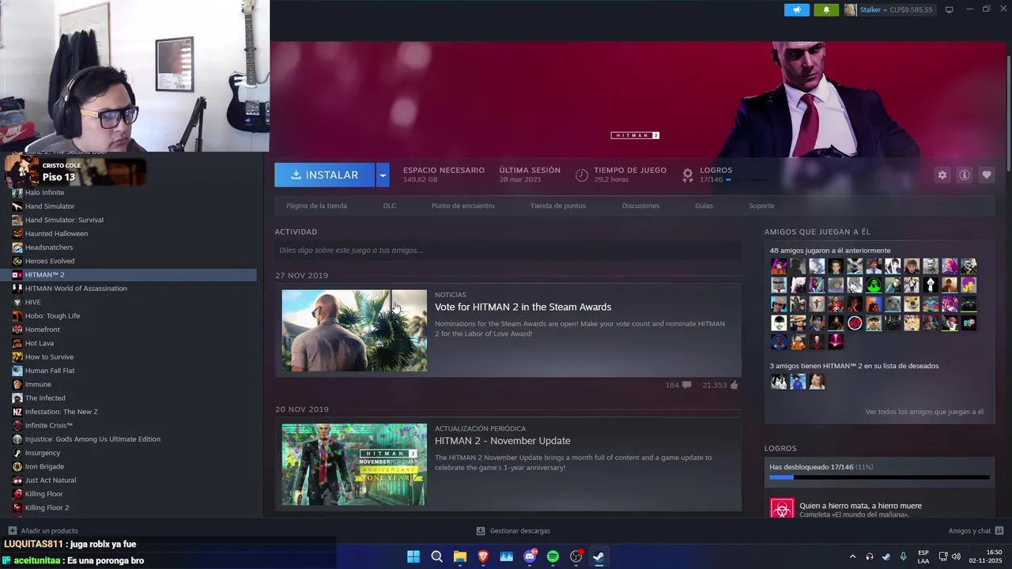Open Página de la tienda tab
Viewport: 1012px width, 569px height.
tap(316, 205)
